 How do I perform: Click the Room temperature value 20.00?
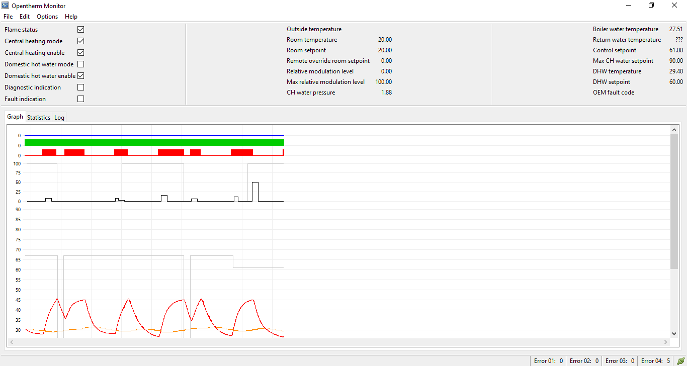coord(385,40)
